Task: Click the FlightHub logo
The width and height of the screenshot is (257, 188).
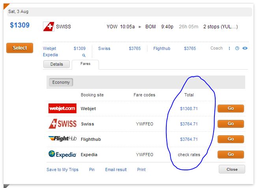Action: point(62,138)
